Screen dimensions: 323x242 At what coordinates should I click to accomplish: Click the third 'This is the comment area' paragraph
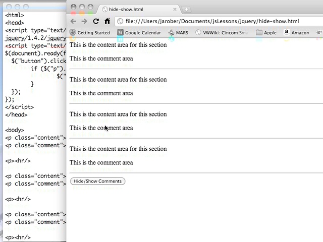[x=101, y=128]
